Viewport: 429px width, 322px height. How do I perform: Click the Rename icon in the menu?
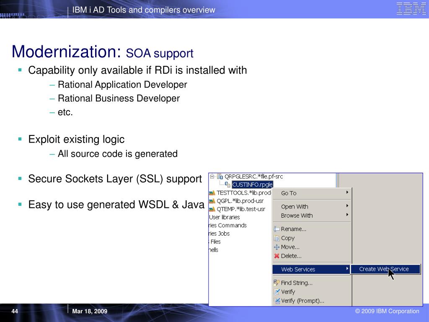(277, 229)
